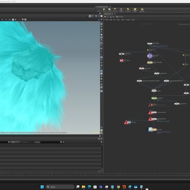Screen dimensions: 190x190
Task: Open File Explorer from taskbar
Action: pos(84,187)
